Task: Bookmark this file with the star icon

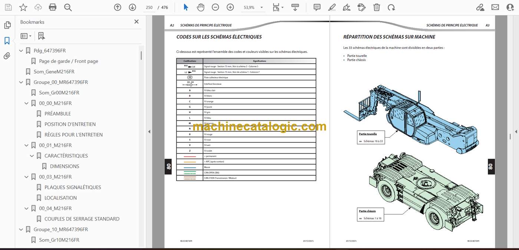Action: pyautogui.click(x=23, y=7)
